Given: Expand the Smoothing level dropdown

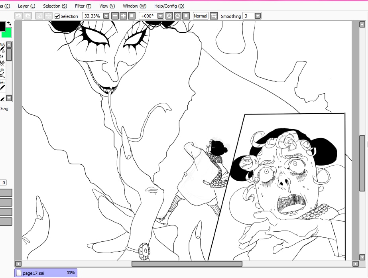Looking at the screenshot, I should 258,16.
